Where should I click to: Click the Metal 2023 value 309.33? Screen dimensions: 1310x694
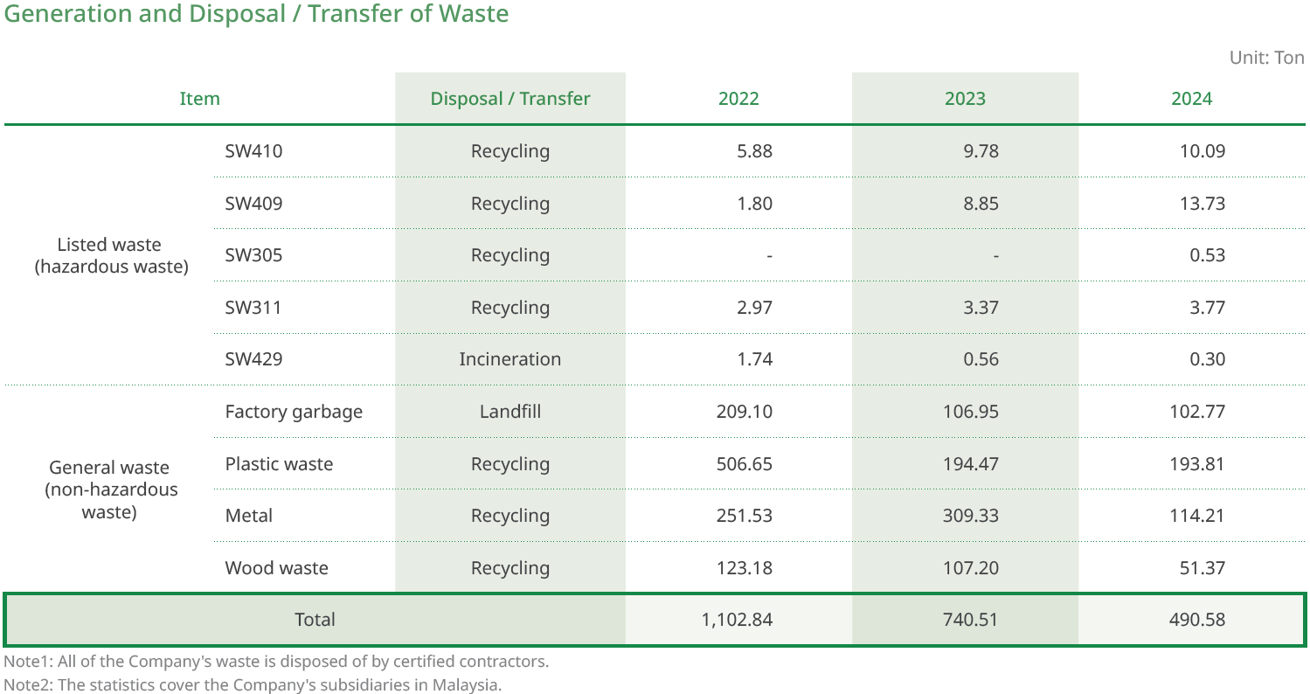[x=970, y=516]
